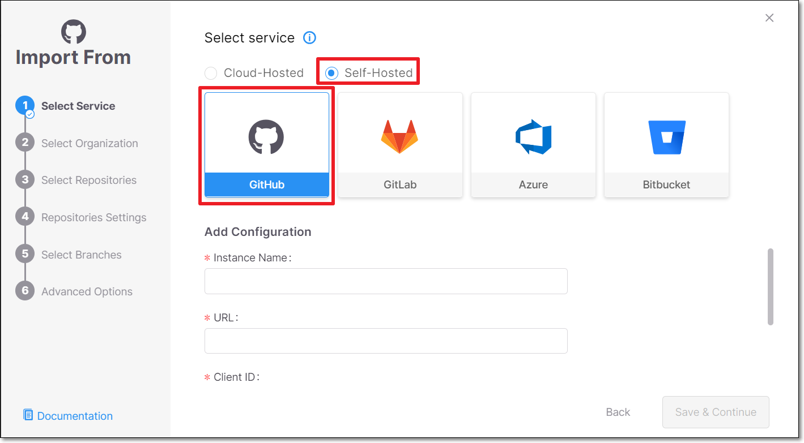Select the GitHub service card

click(x=267, y=145)
